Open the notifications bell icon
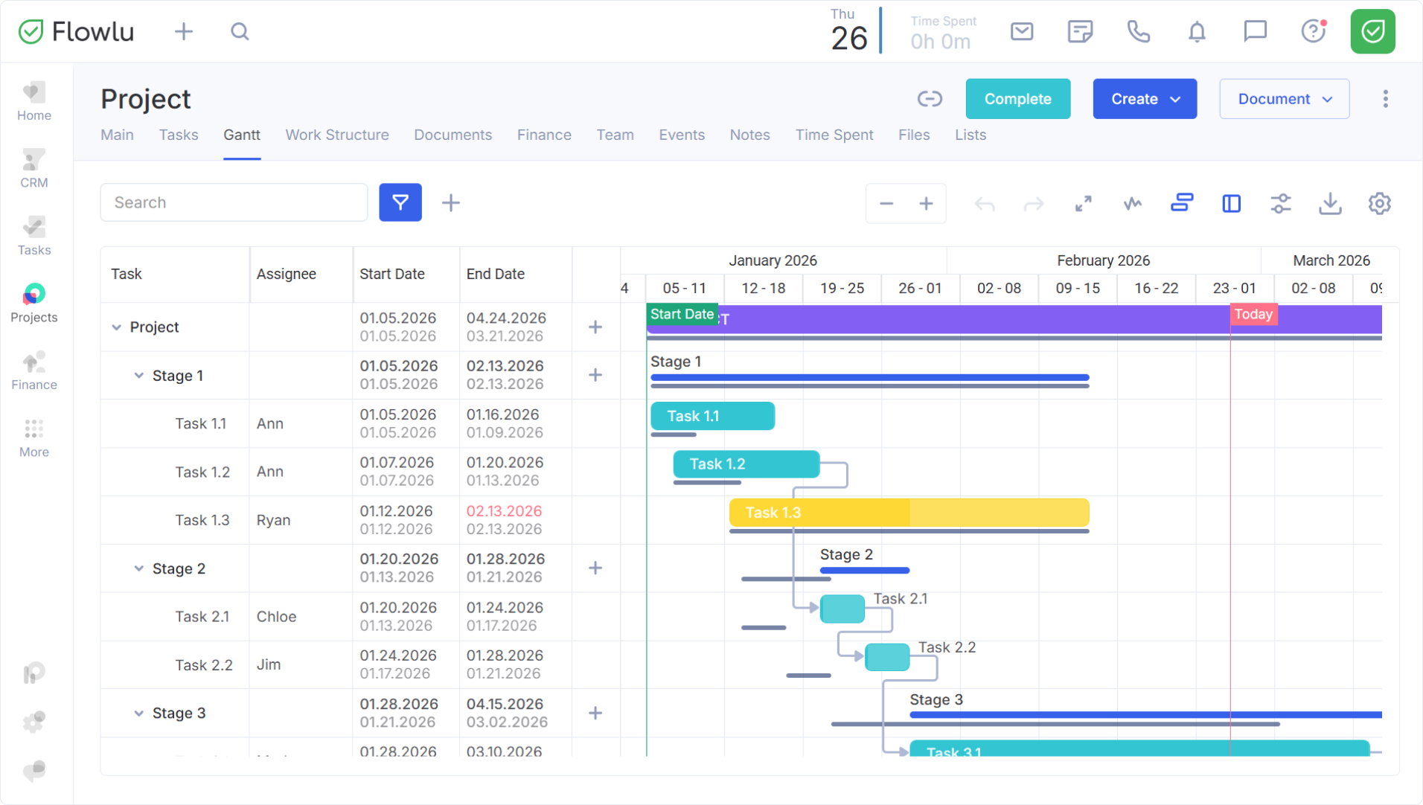Image resolution: width=1423 pixels, height=805 pixels. coord(1196,32)
